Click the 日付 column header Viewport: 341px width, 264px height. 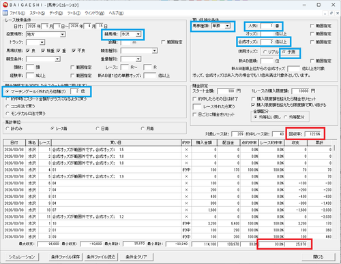click(x=14, y=143)
